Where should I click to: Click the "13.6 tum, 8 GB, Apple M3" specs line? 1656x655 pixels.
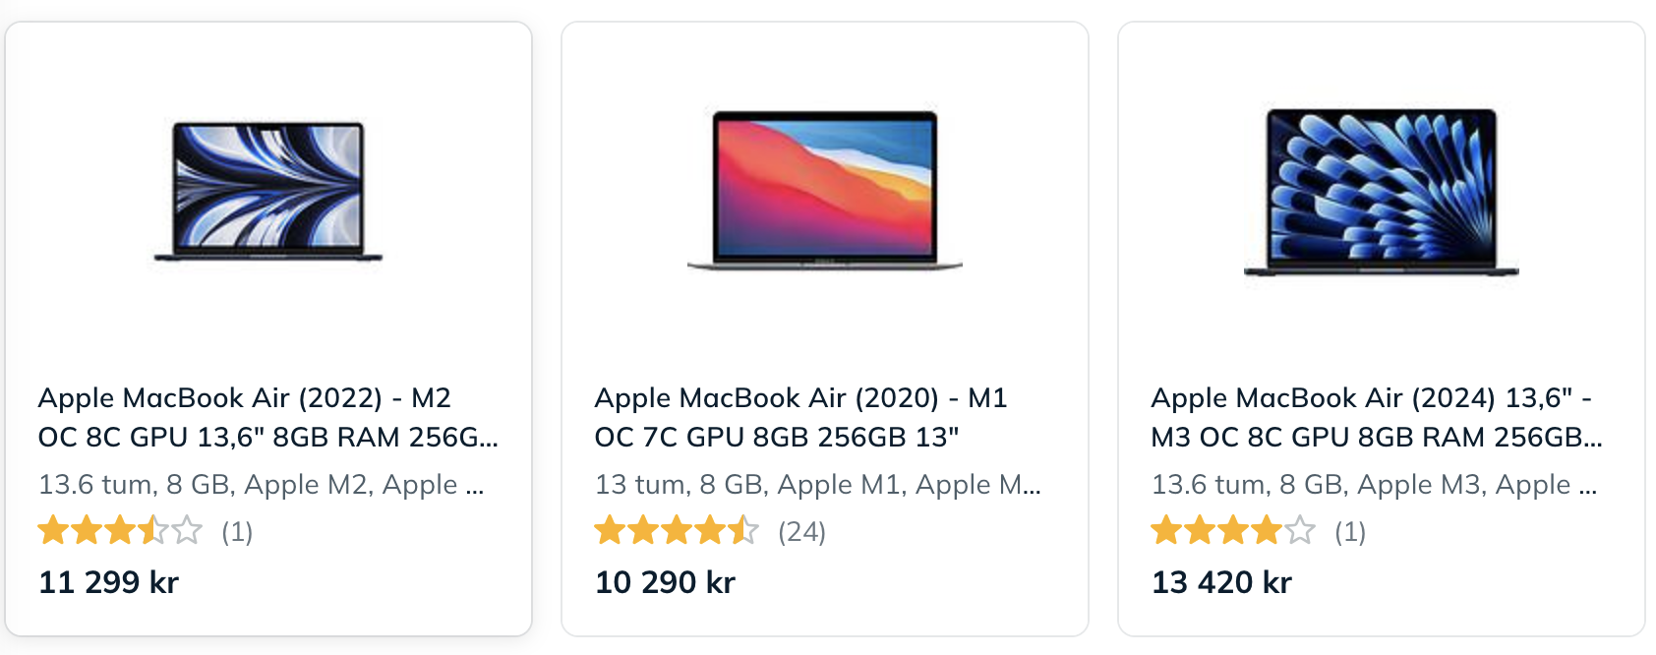pos(1374,484)
